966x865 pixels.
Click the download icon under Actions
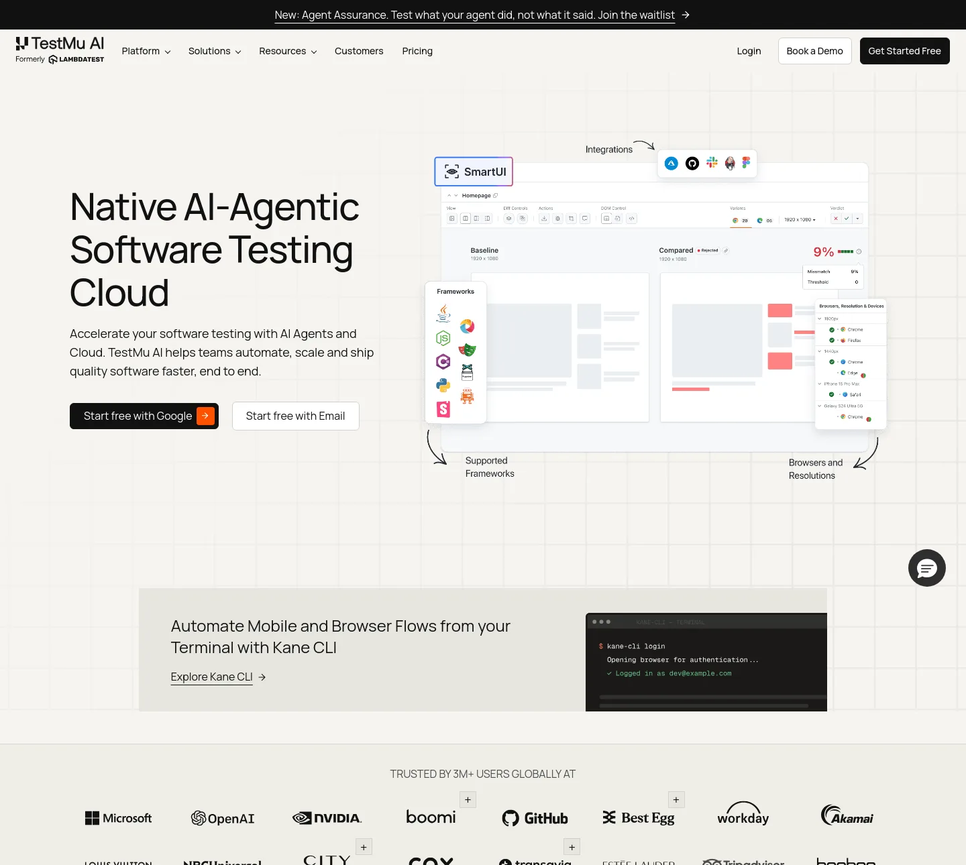click(x=544, y=219)
